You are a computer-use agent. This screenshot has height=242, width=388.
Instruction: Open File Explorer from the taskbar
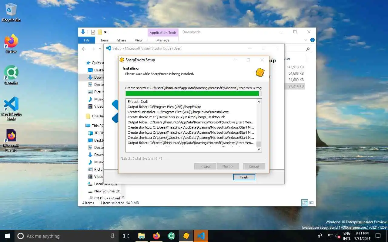142,236
